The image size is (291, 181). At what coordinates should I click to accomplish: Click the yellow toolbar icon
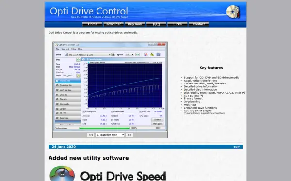point(152,54)
